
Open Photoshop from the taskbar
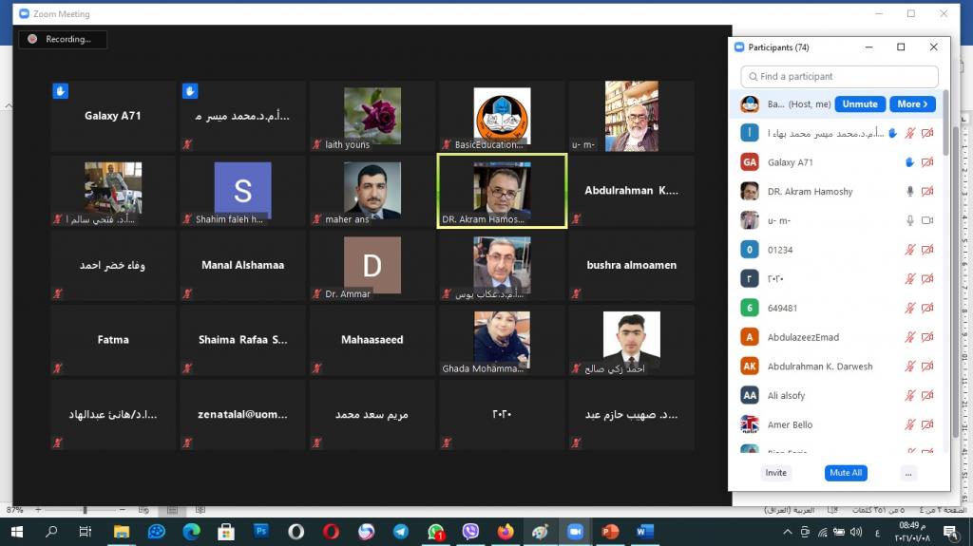[x=260, y=532]
